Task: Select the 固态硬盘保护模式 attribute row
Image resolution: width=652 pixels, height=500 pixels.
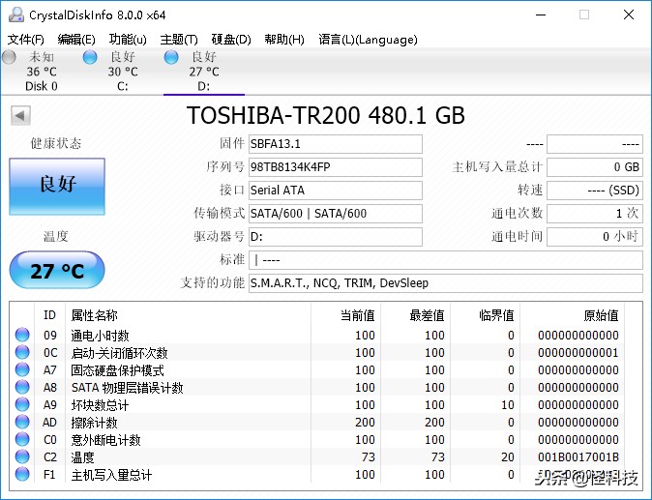Action: 317,369
